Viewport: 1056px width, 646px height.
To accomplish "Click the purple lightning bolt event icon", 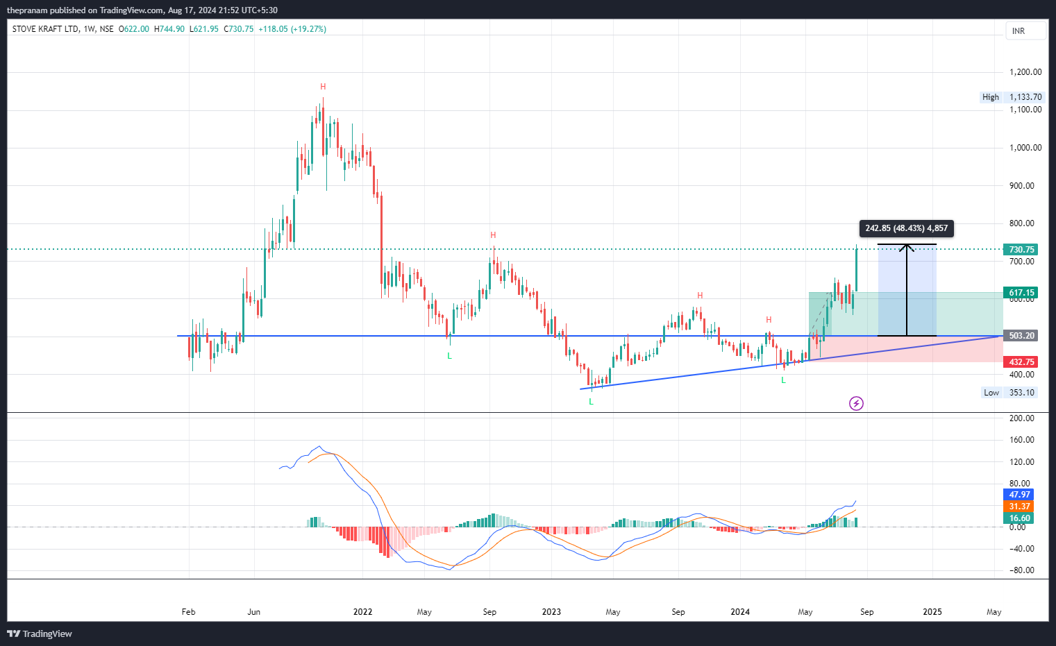I will 856,403.
